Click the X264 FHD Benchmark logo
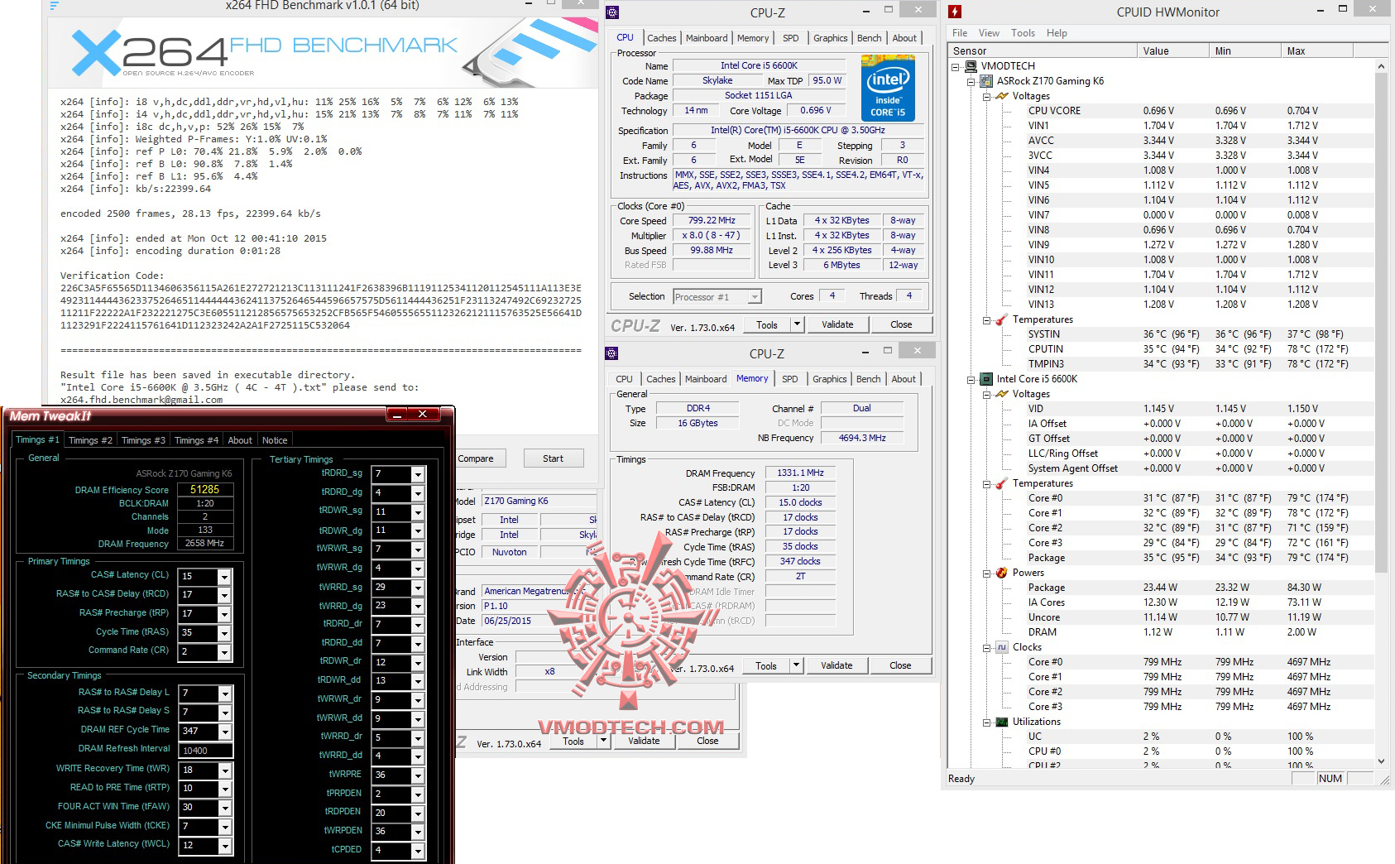1395x864 pixels. click(x=265, y=53)
